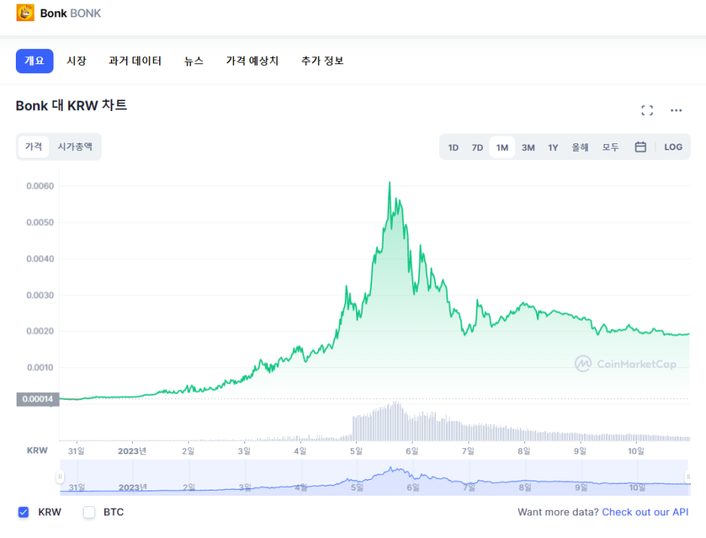Check the KRW currency checkbox
The height and width of the screenshot is (538, 706).
tap(23, 512)
